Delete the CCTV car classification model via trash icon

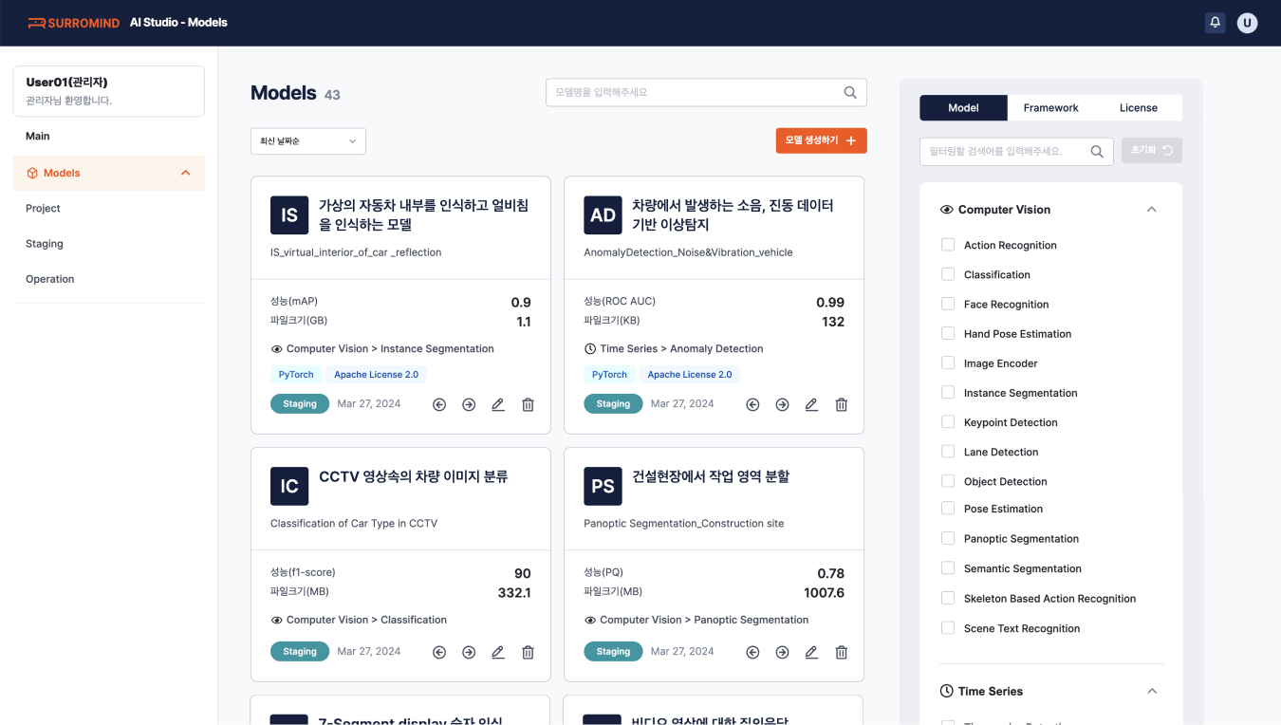528,652
